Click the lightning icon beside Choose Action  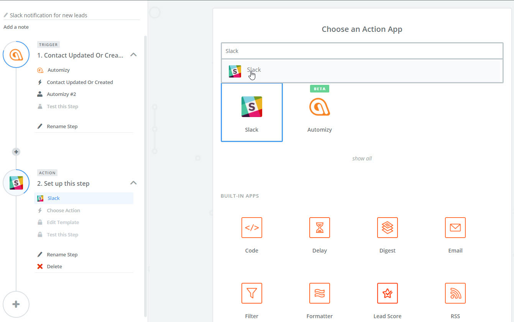[40, 210]
